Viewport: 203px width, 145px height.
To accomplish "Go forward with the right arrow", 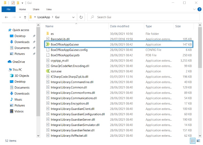I will point(14,17).
